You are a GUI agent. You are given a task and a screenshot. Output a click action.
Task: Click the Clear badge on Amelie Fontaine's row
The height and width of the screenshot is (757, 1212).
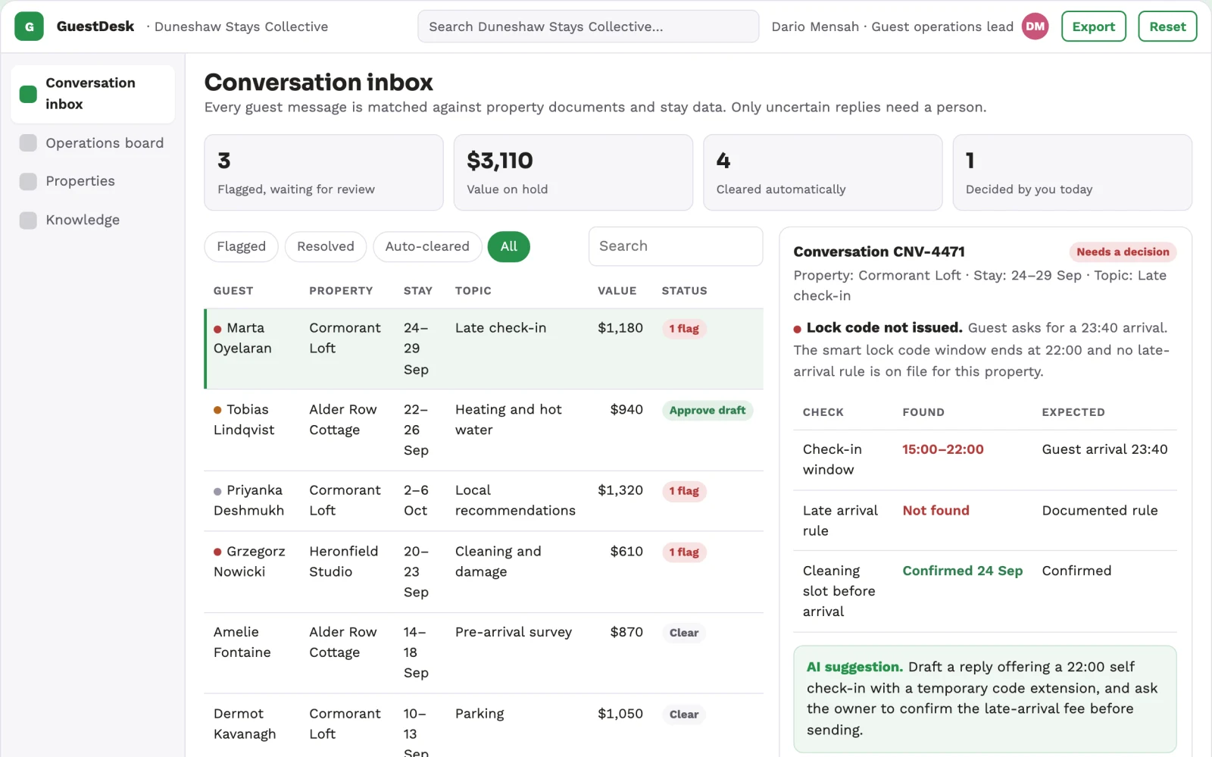pyautogui.click(x=683, y=633)
